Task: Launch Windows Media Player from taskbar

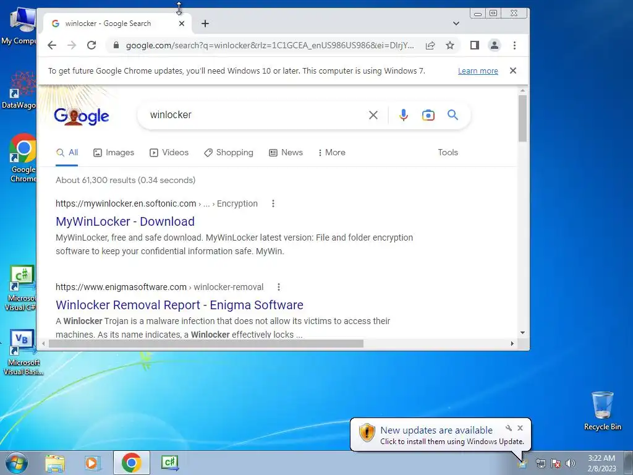Action: point(93,463)
